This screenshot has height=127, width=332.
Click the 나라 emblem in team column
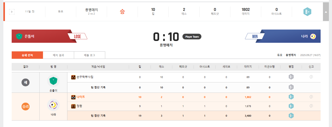[x=53, y=105]
